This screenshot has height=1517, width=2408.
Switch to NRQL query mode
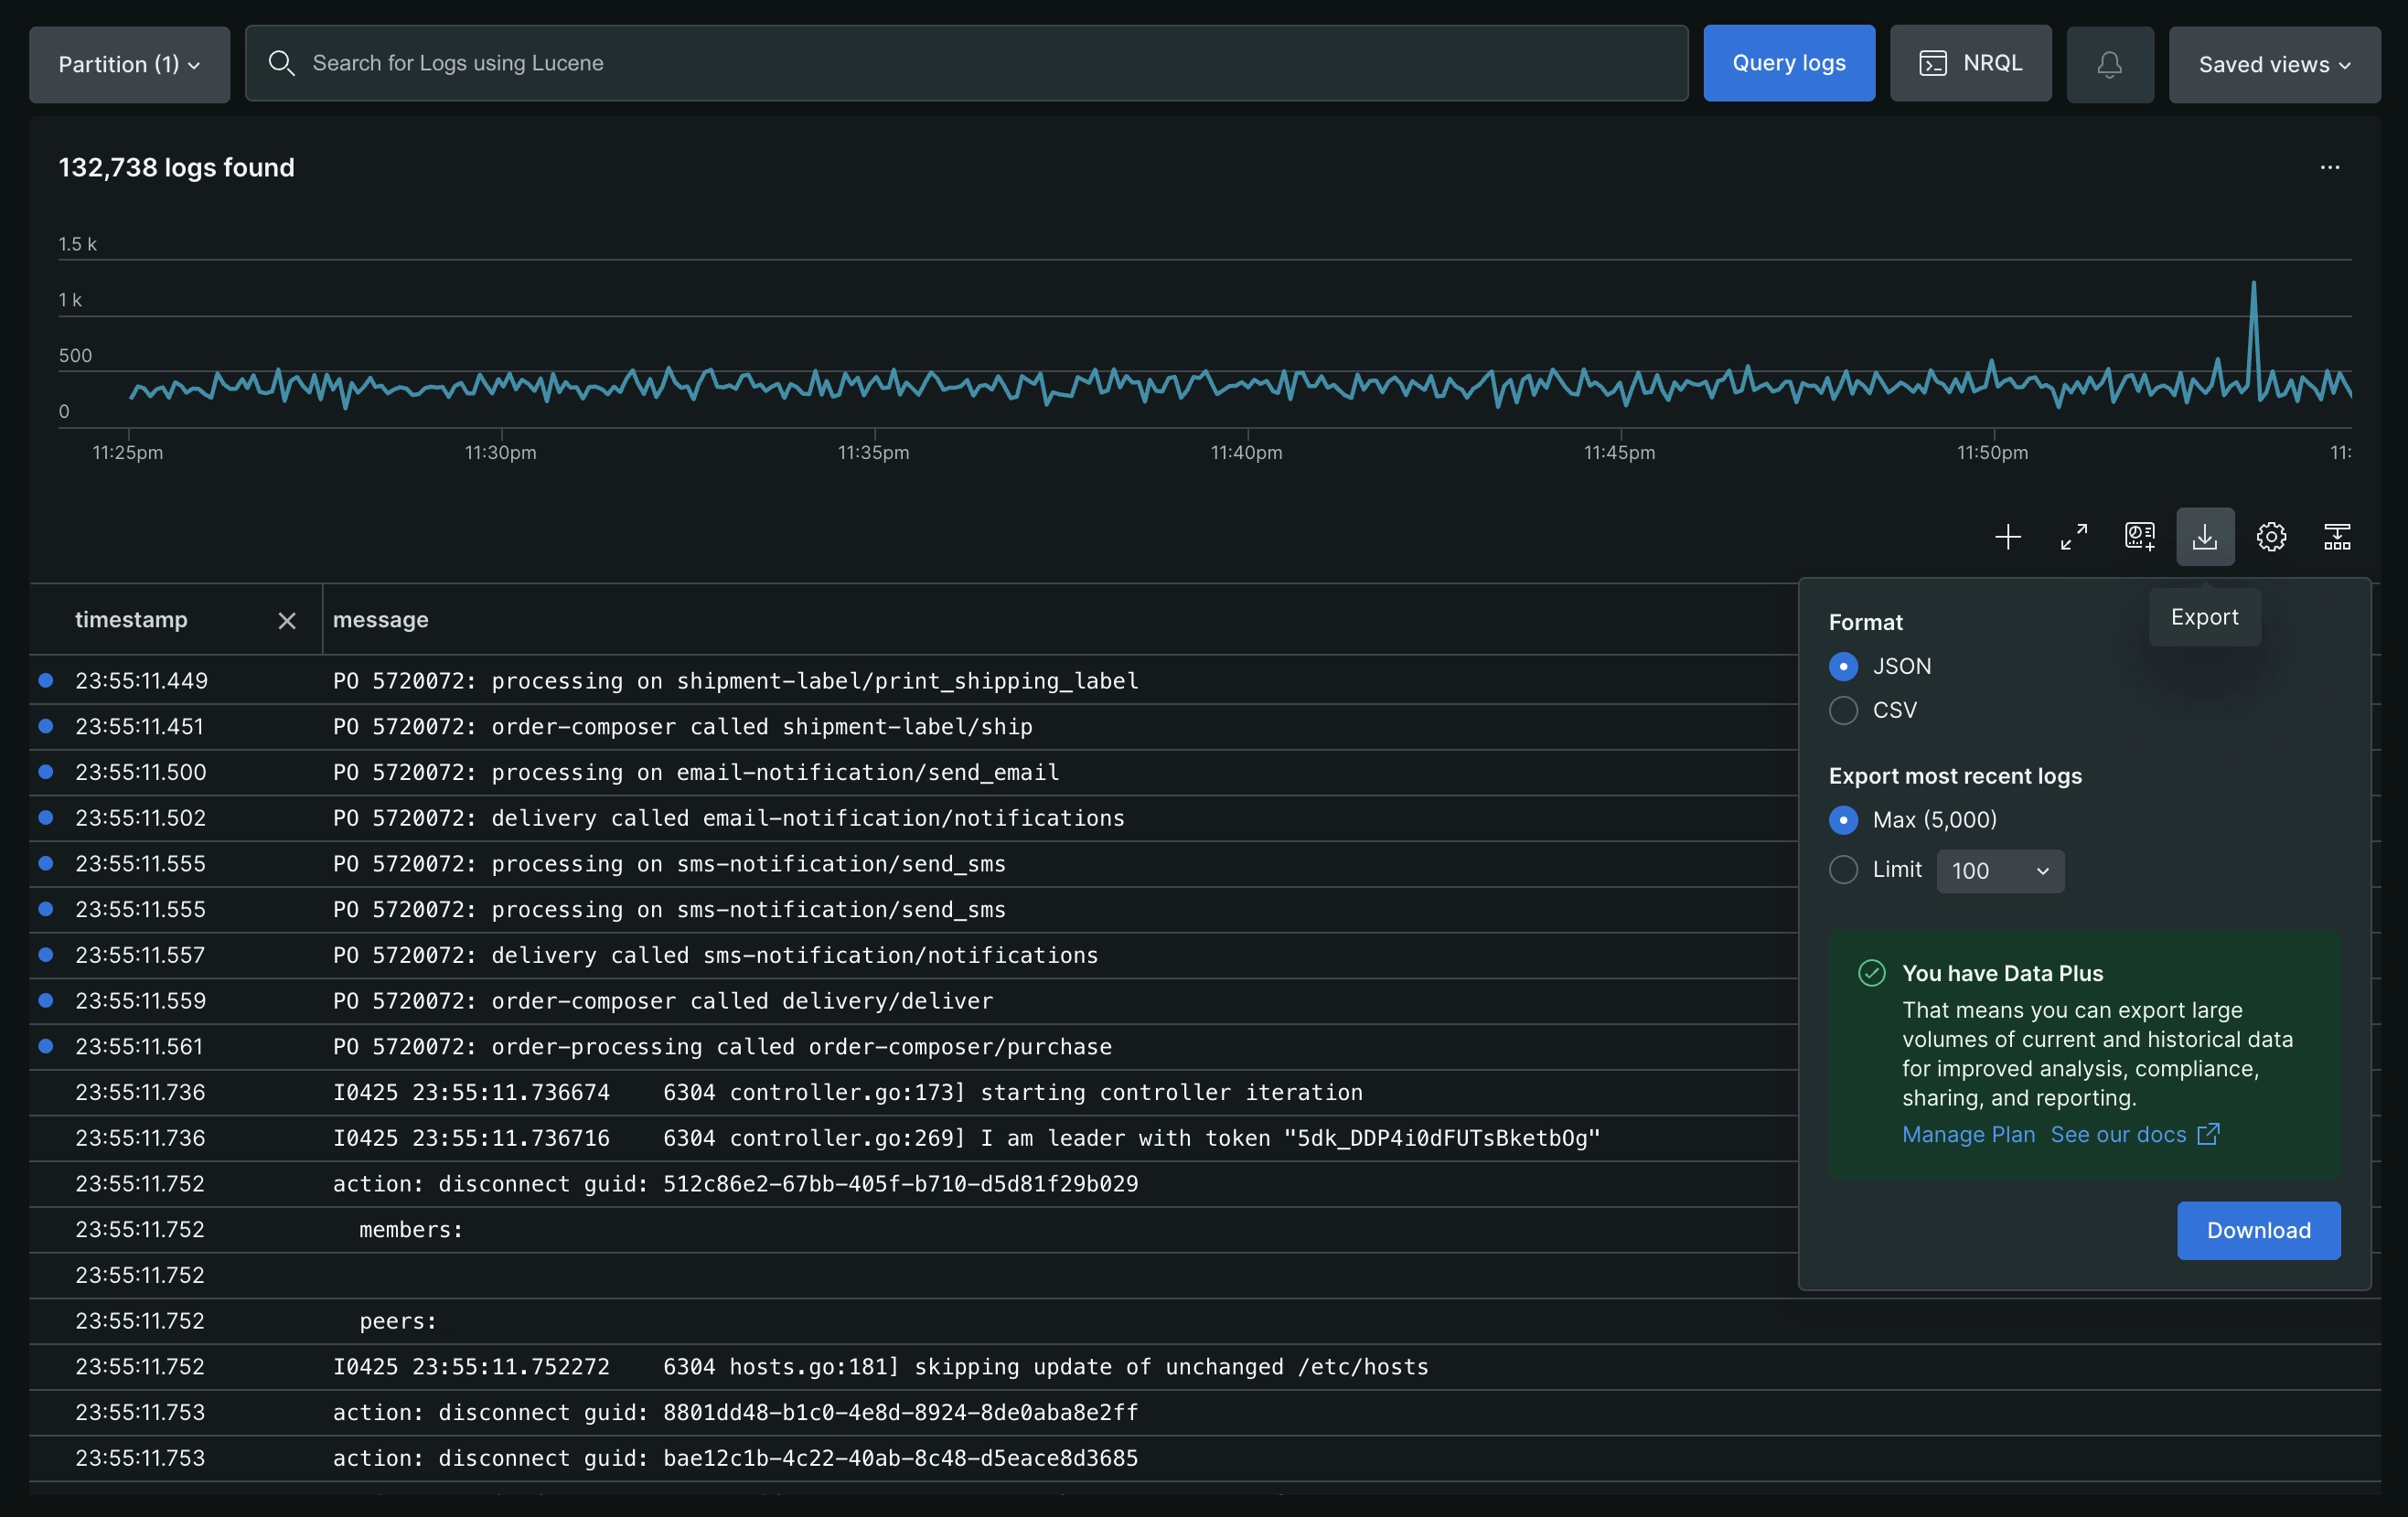point(1969,63)
